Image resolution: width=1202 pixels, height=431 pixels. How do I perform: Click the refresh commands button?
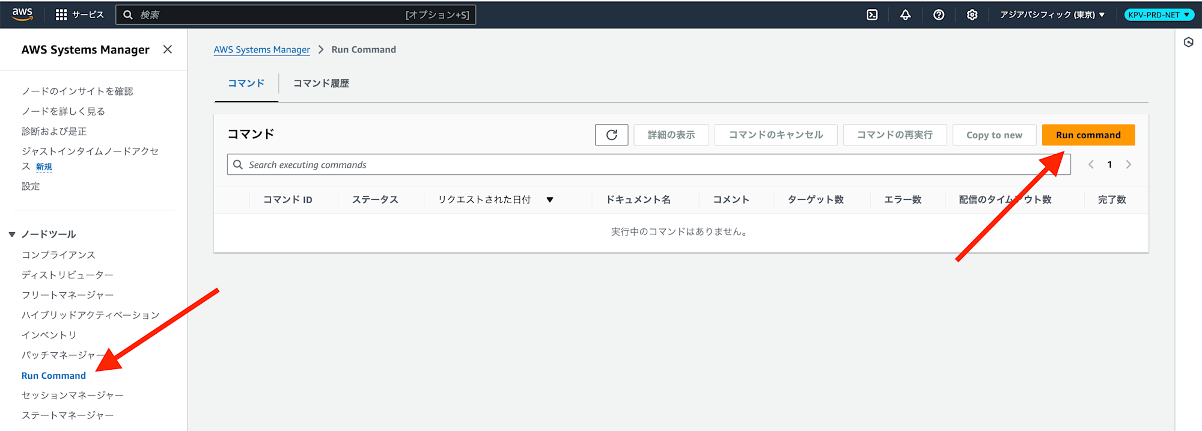[611, 135]
